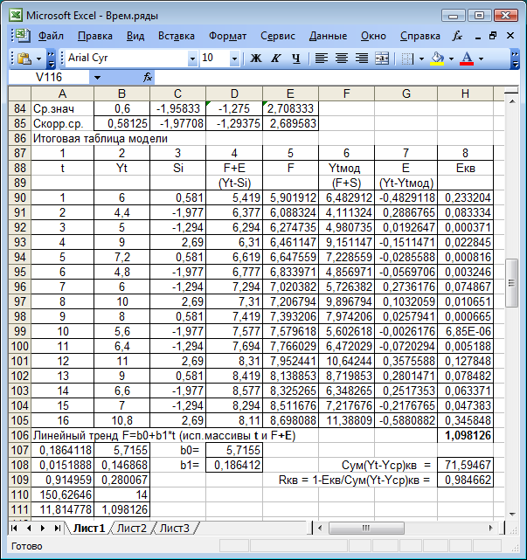
Task: Open fill color dropdown arrow
Action: point(451,59)
